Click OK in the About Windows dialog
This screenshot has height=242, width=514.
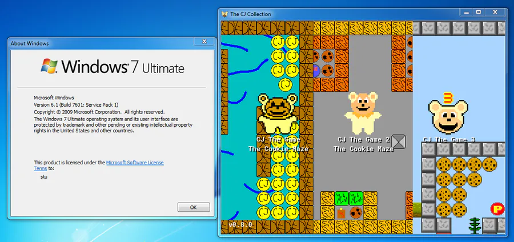pyautogui.click(x=194, y=207)
